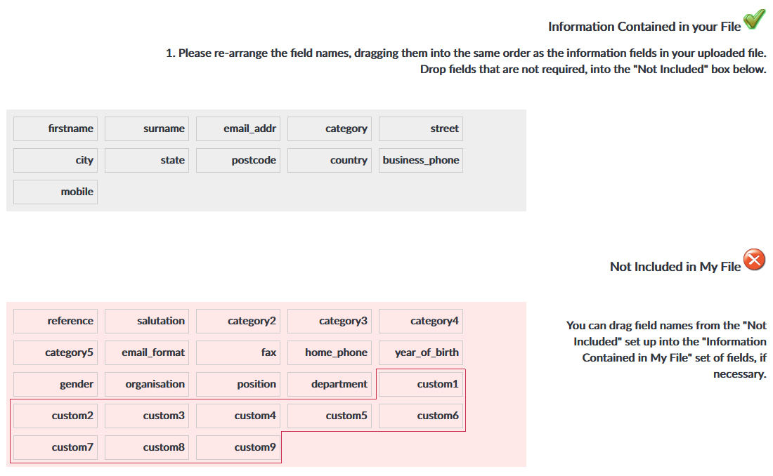Click the email_addr field

(238, 128)
